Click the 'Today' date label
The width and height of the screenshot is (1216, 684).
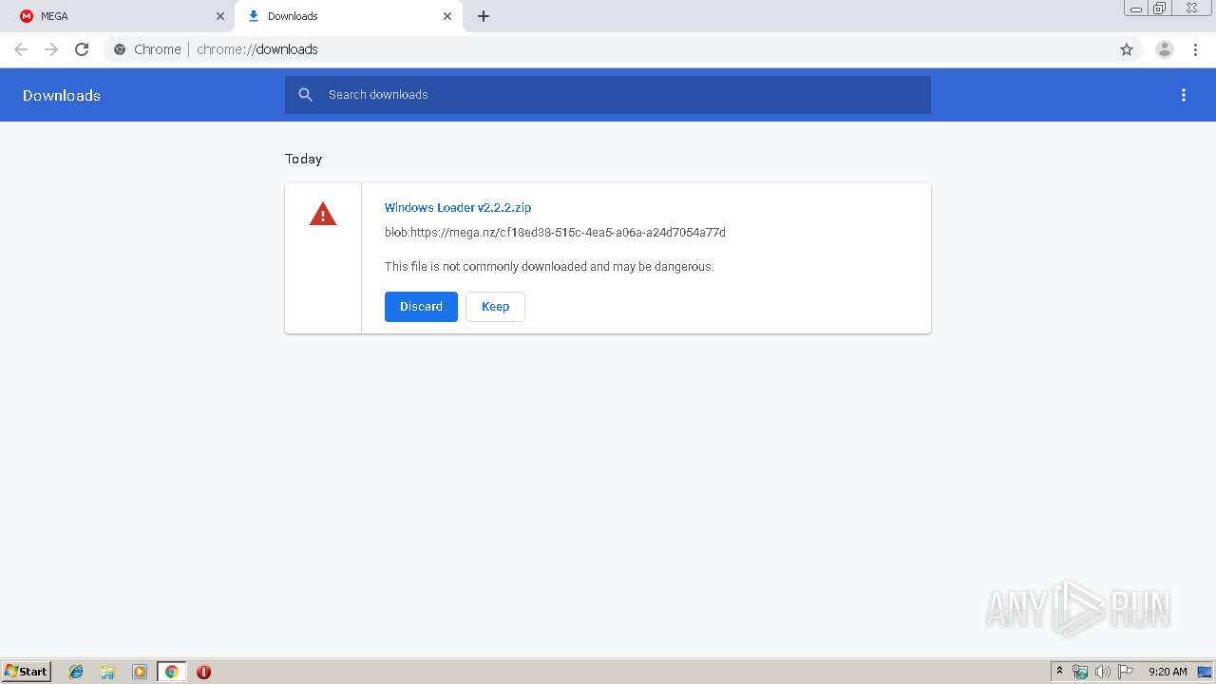[304, 159]
